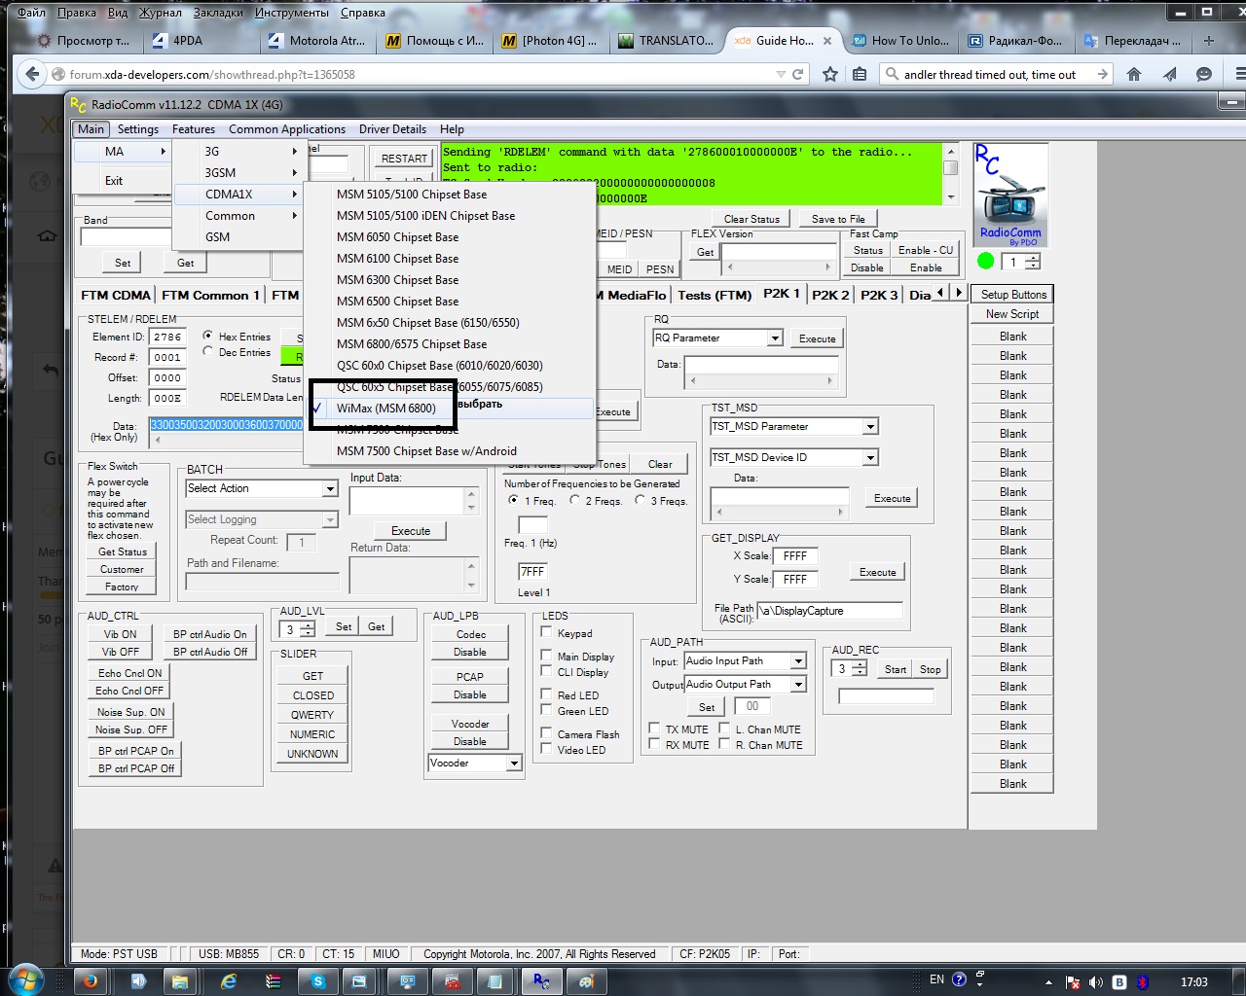This screenshot has width=1246, height=996.
Task: Select the Dec Entries radio button
Action: pos(207,351)
